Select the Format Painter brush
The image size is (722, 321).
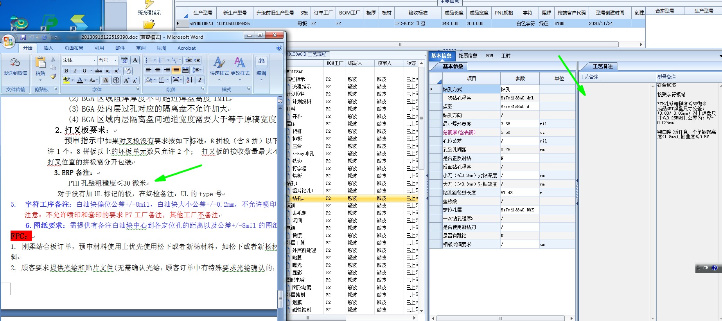(53, 76)
